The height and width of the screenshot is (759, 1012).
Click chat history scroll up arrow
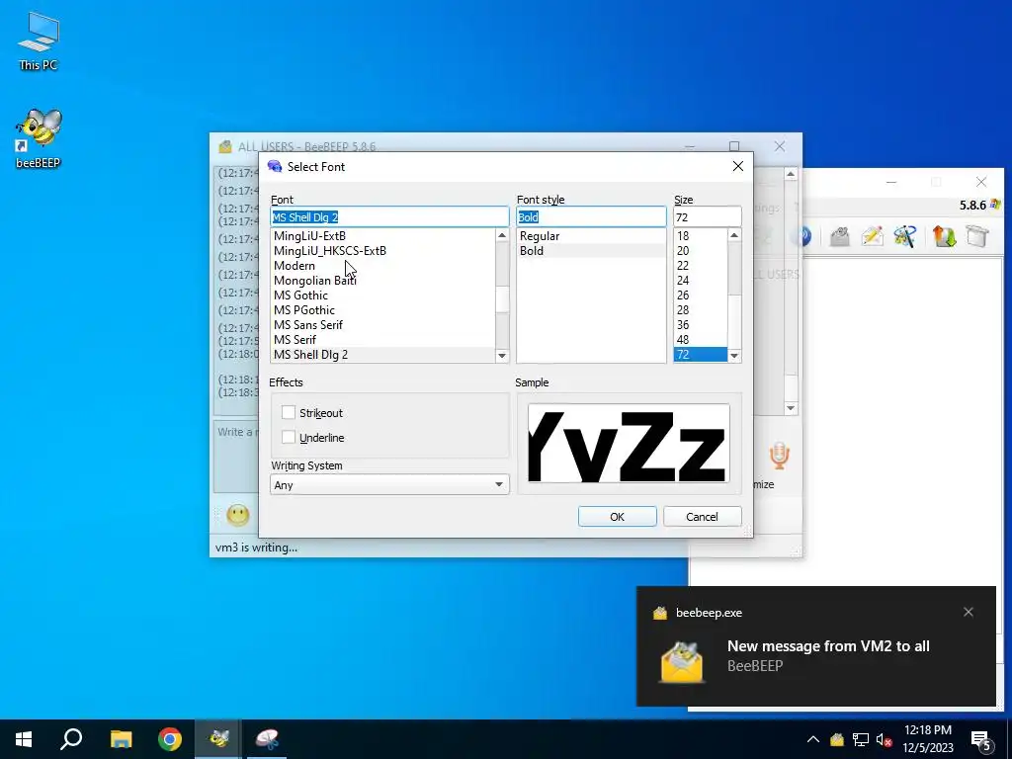click(x=791, y=174)
